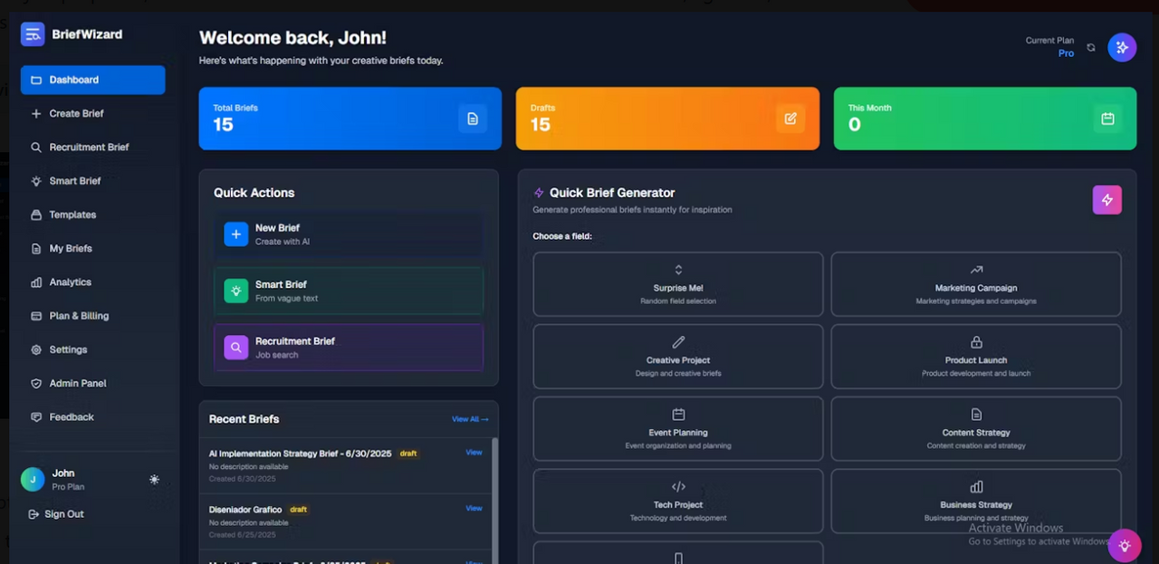Screen dimensions: 1159x564
Task: Open Dashboard in the sidebar
Action: pos(92,80)
